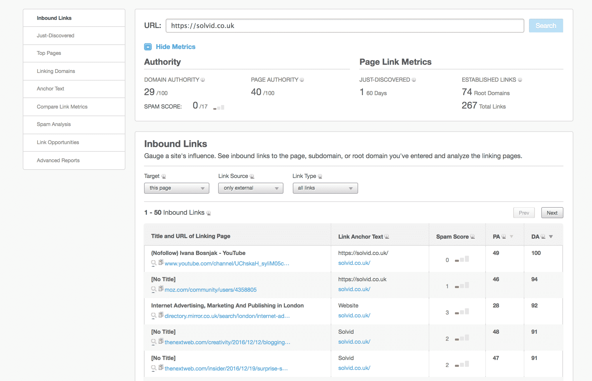Select Inbound Links in sidebar
592x381 pixels.
coord(74,18)
